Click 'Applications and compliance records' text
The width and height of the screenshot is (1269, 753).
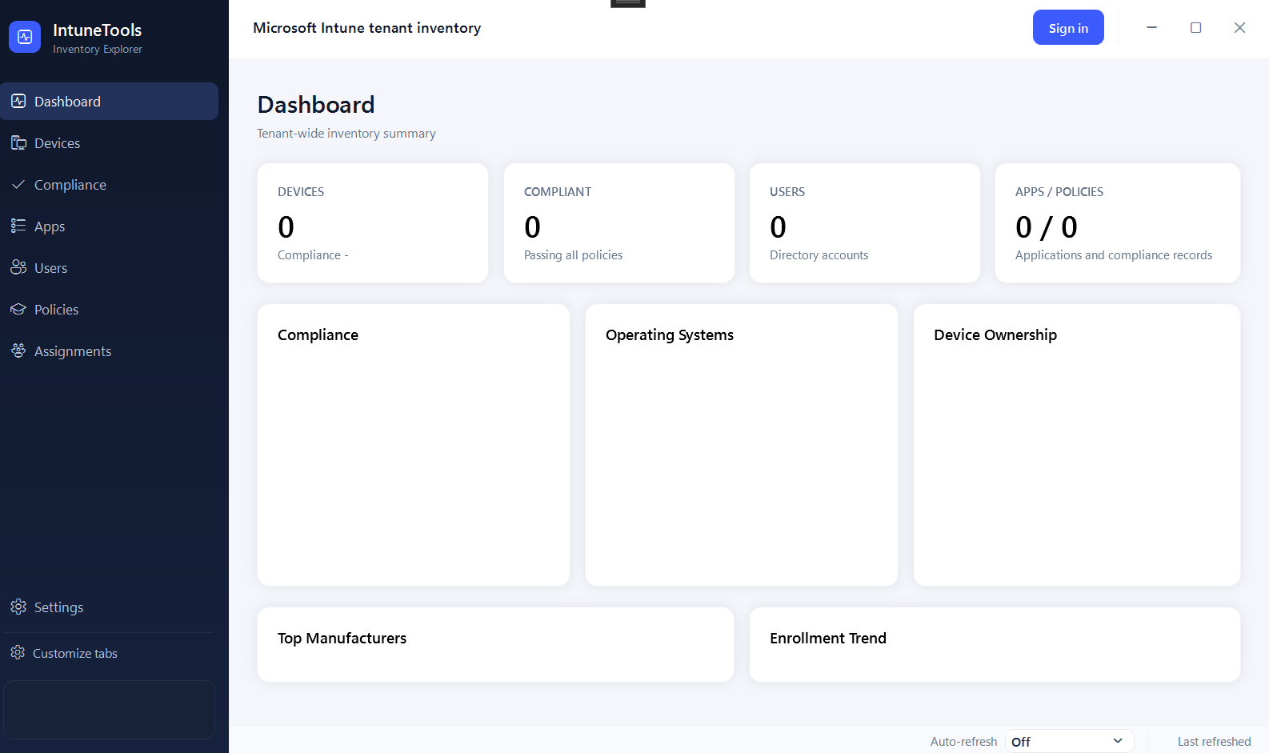click(x=1114, y=255)
